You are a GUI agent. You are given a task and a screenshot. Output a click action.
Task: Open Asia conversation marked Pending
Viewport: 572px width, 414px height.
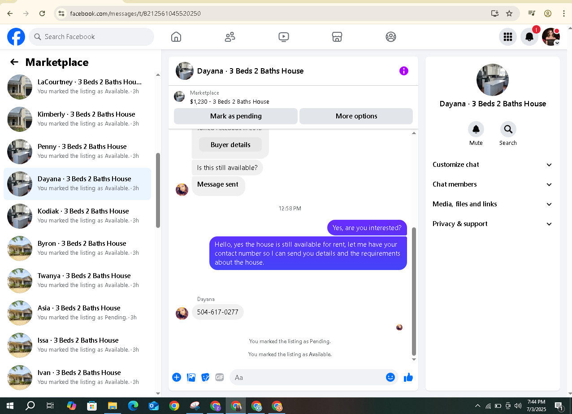pyautogui.click(x=77, y=313)
